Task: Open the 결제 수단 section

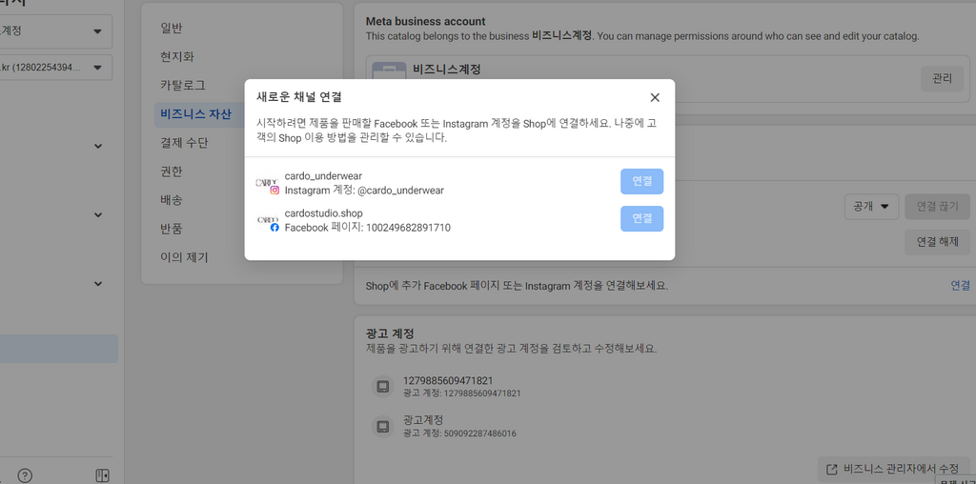Action: pyautogui.click(x=184, y=143)
